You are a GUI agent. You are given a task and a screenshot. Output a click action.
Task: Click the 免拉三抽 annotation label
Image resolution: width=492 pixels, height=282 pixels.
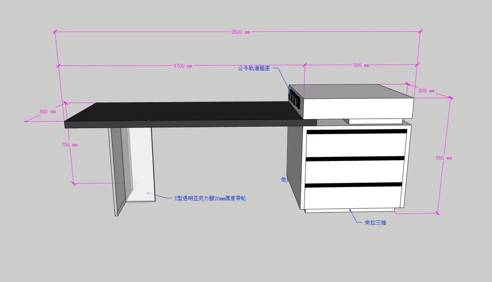click(x=375, y=223)
